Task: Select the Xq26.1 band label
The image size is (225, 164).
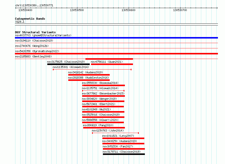Action: pos(20,22)
